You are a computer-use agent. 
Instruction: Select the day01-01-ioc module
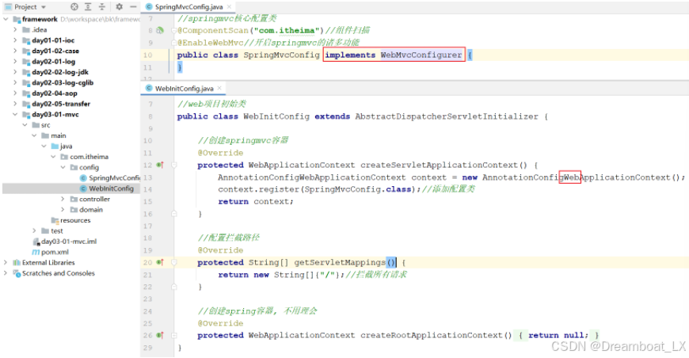(x=53, y=40)
